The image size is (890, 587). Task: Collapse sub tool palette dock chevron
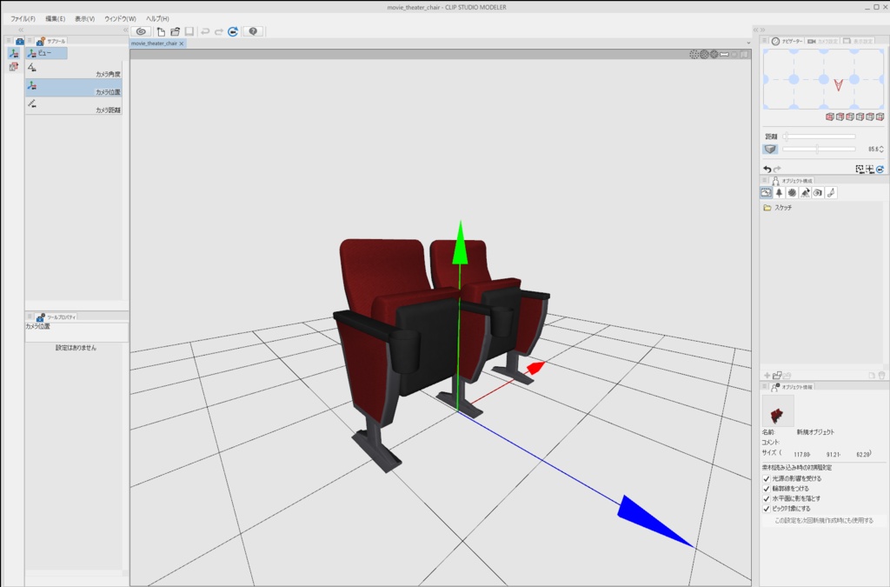(x=125, y=30)
